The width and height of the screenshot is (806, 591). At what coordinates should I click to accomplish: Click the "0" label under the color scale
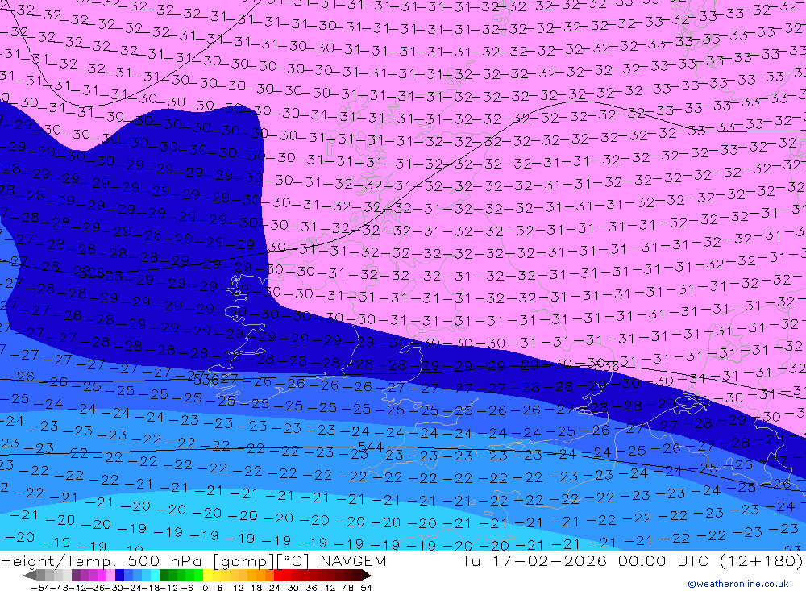(205, 588)
